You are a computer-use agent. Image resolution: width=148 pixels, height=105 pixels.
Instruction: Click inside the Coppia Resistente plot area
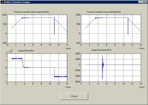tap(111, 68)
